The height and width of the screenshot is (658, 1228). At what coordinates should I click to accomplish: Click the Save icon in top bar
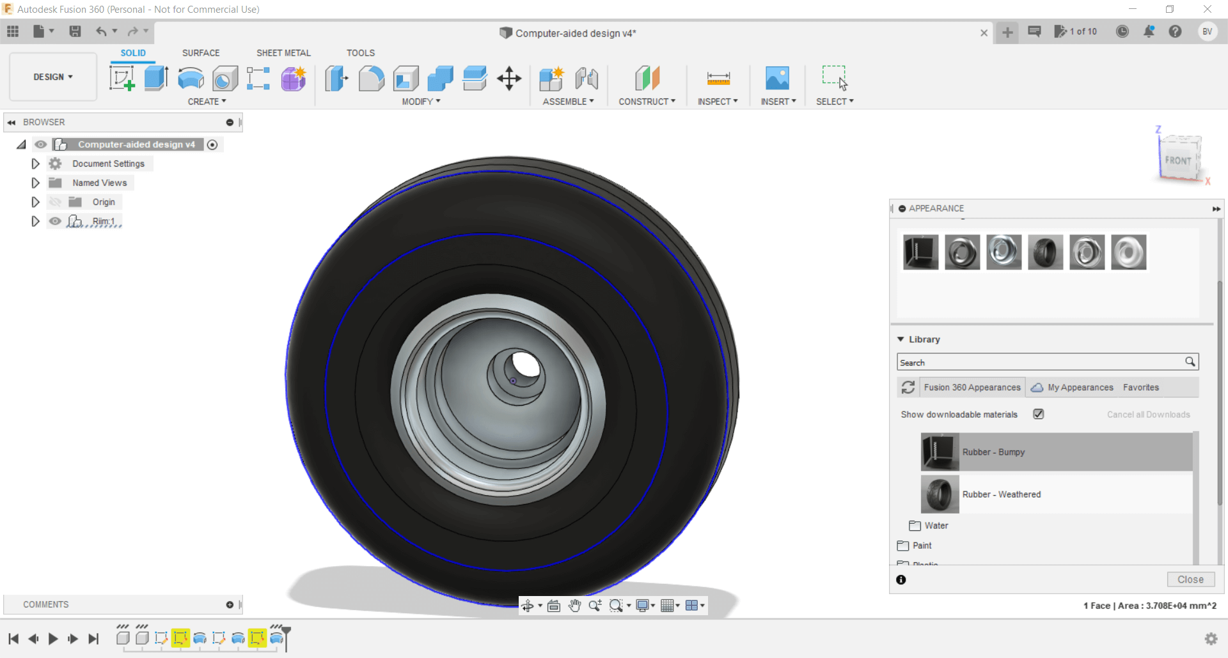75,31
